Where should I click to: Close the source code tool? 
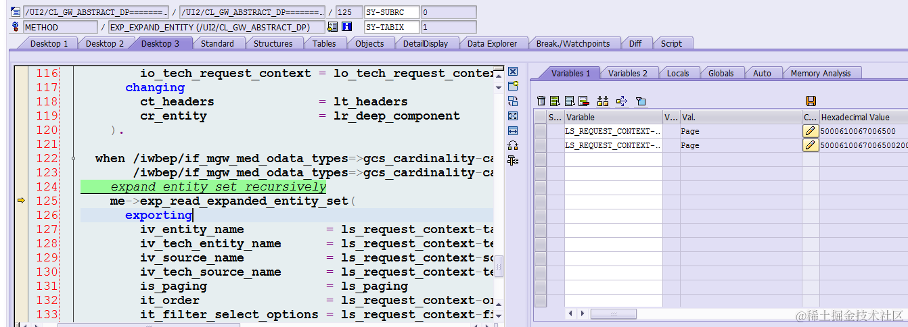pos(513,72)
